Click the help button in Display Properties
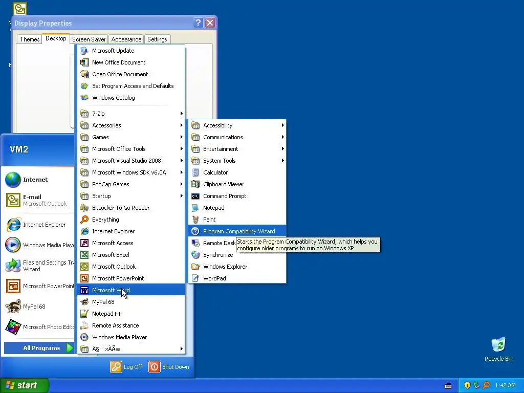Image resolution: width=524 pixels, height=393 pixels. tap(198, 23)
